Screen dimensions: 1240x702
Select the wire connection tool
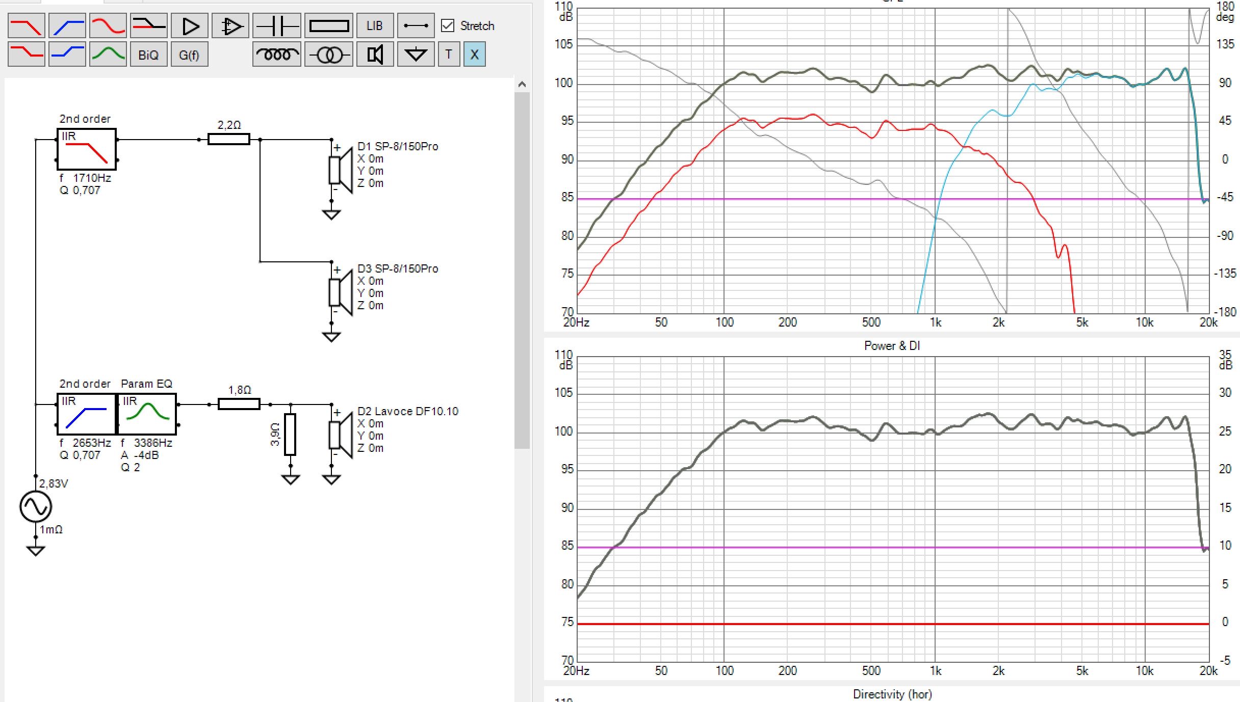click(416, 26)
